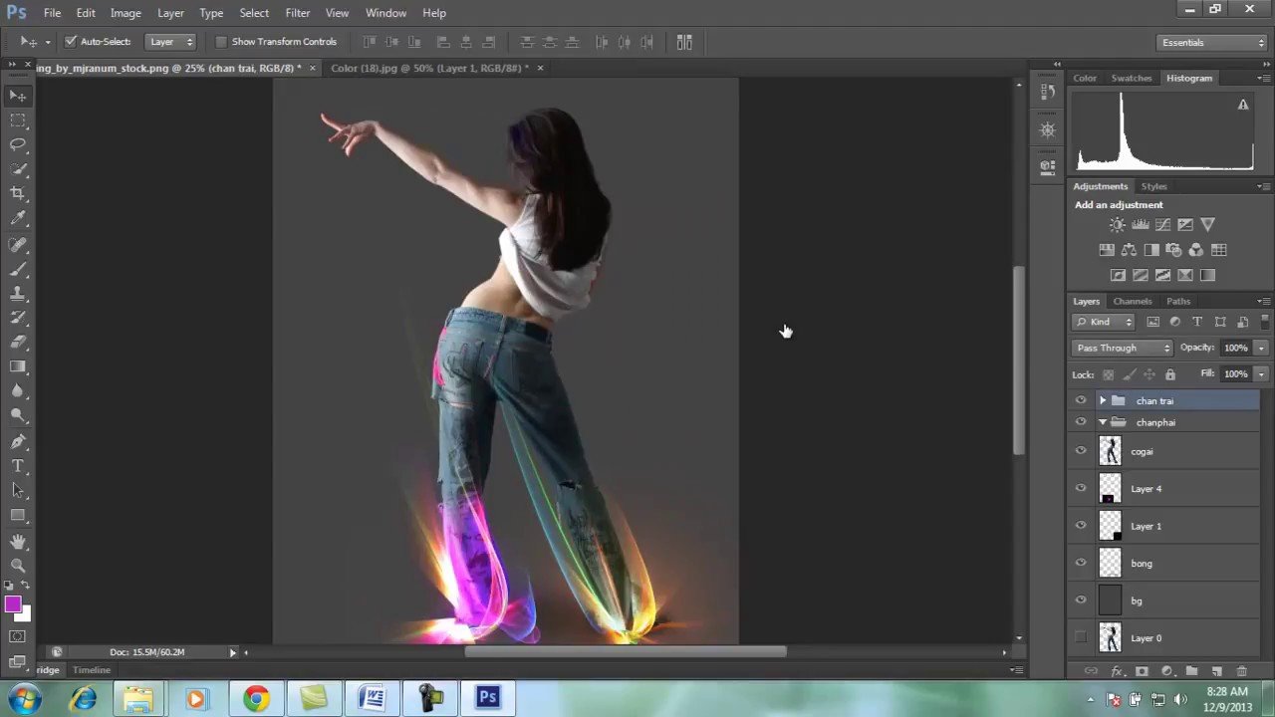Open the Histogram panel
Image resolution: width=1275 pixels, height=717 pixels.
click(1189, 78)
